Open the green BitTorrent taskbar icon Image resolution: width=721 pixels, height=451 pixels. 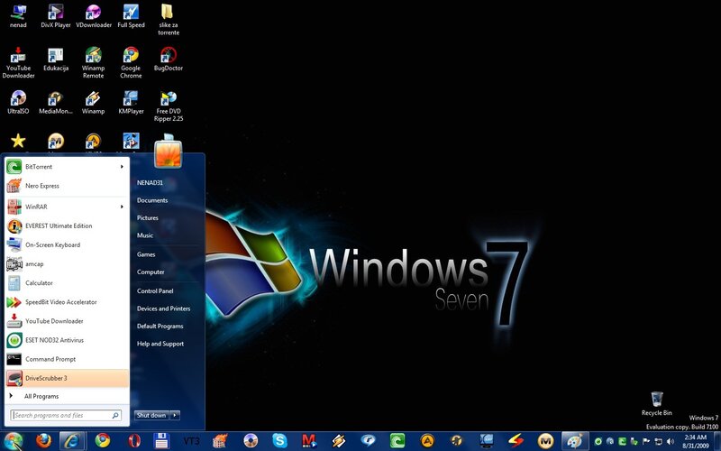point(397,441)
